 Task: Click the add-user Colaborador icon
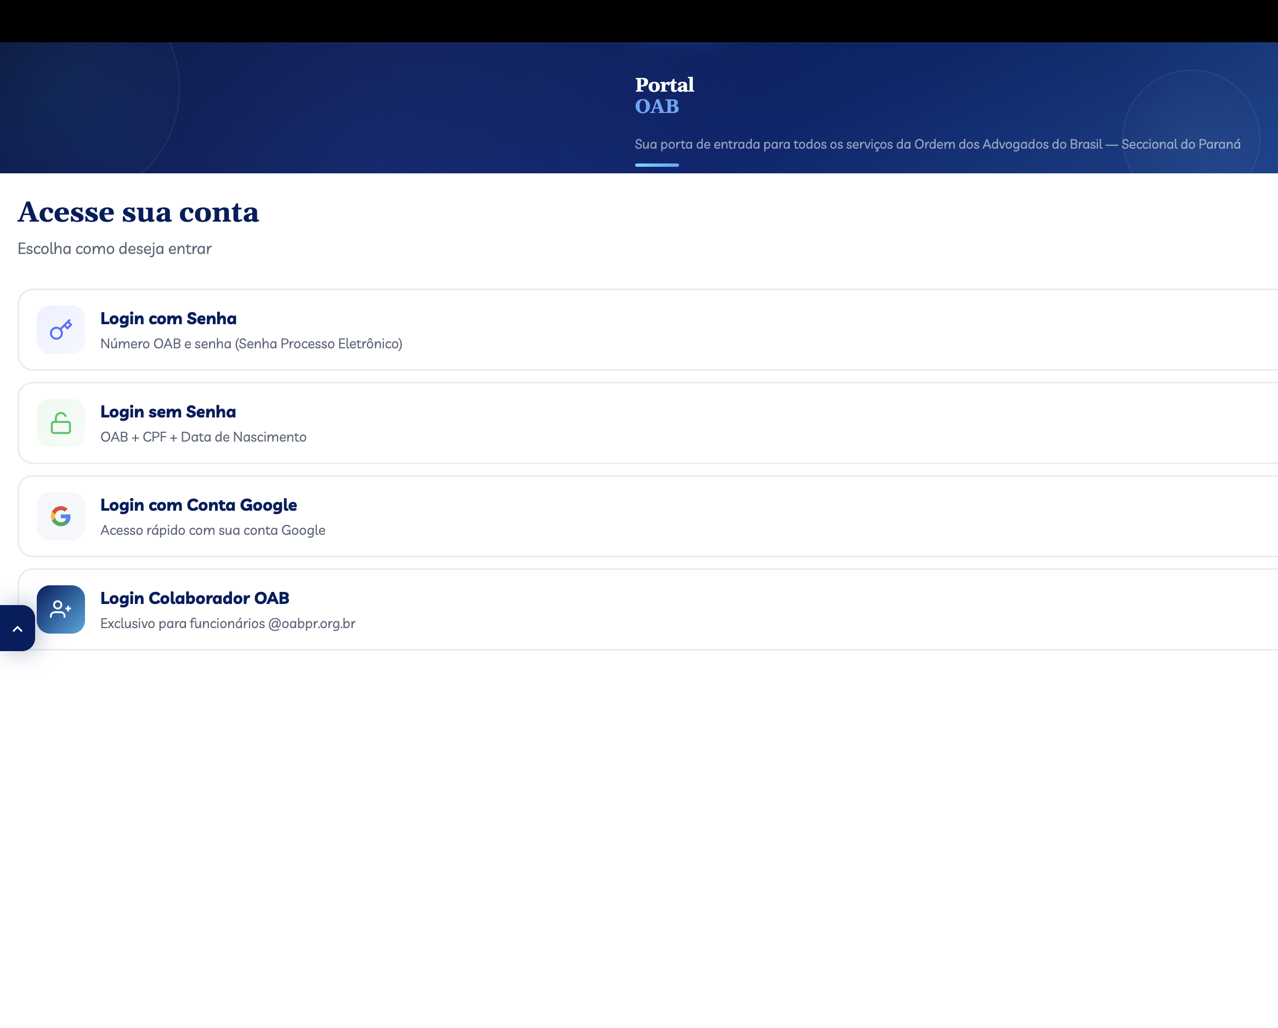pyautogui.click(x=60, y=609)
